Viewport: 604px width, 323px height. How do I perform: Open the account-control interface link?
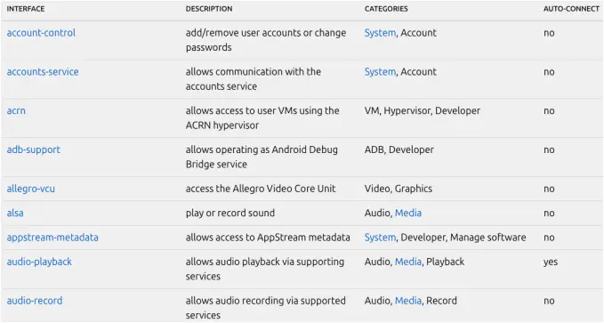click(x=41, y=33)
